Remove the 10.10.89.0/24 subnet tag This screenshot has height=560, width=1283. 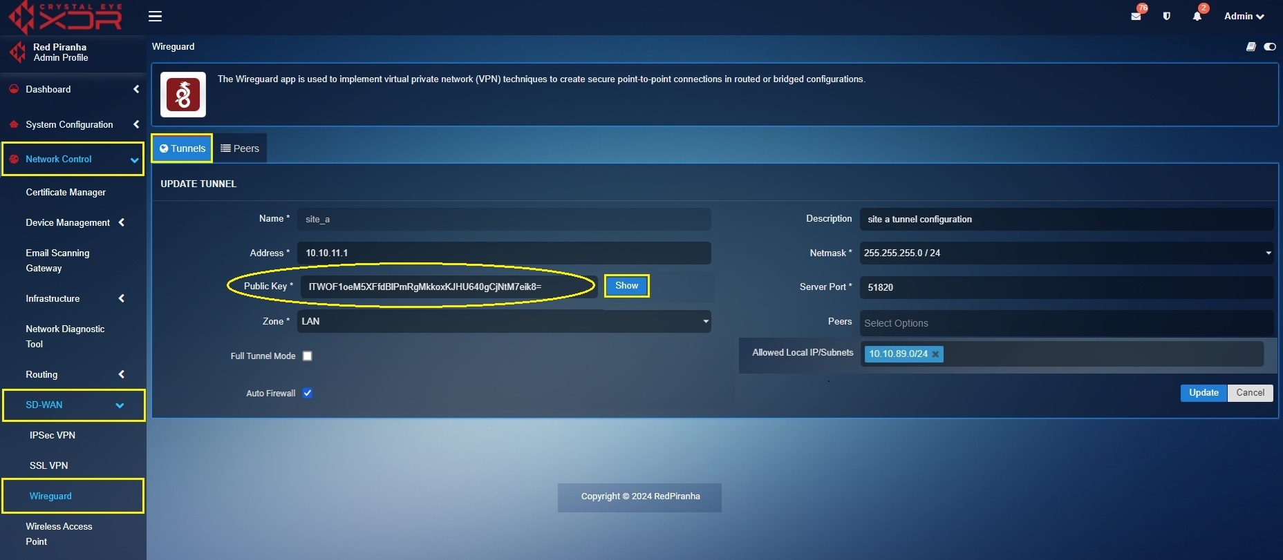pyautogui.click(x=935, y=354)
